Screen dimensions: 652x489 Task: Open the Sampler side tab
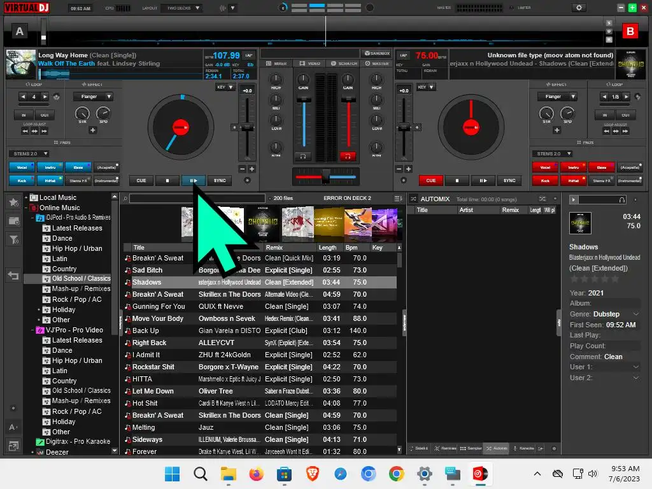tap(471, 448)
